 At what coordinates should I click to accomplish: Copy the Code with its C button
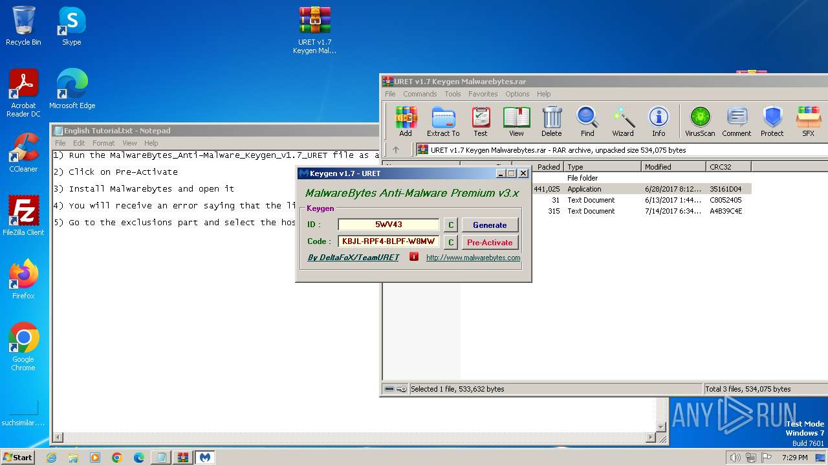tap(451, 242)
